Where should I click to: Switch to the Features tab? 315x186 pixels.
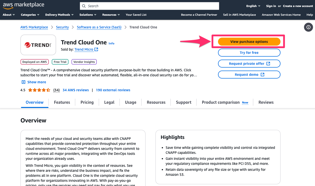(62, 102)
